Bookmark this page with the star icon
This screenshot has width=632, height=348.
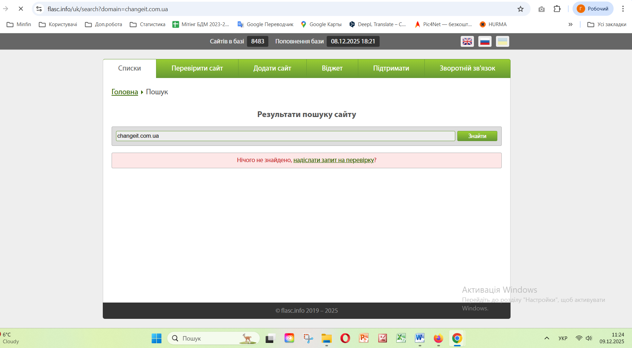click(520, 9)
